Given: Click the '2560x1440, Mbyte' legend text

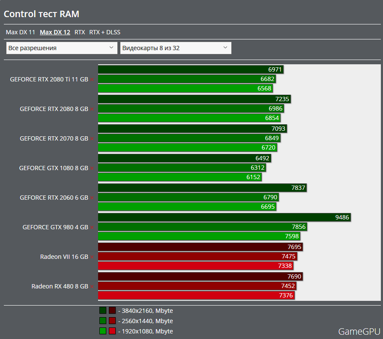Looking at the screenshot, I should (x=147, y=321).
